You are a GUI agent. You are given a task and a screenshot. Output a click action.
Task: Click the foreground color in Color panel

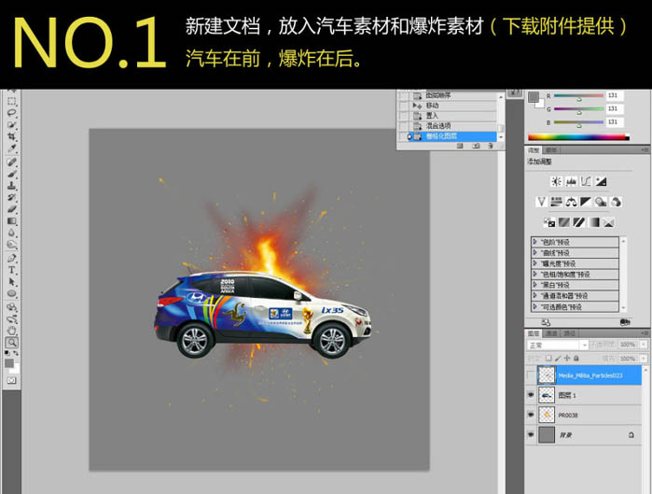tap(534, 97)
